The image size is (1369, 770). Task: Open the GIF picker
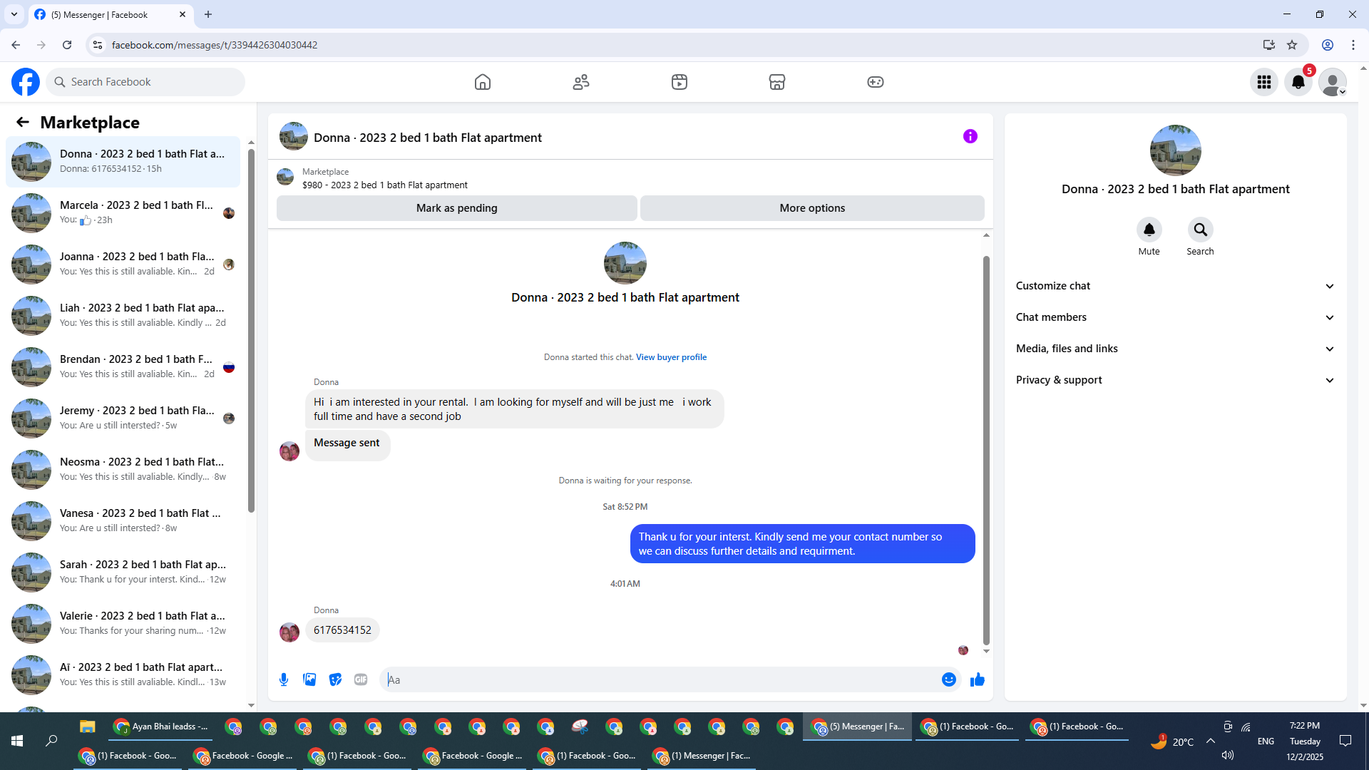coord(361,679)
